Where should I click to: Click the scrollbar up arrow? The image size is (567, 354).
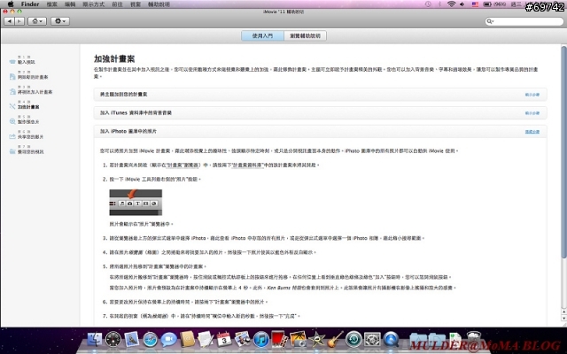[563, 312]
